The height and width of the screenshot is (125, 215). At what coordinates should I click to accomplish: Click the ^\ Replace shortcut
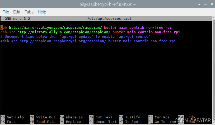click(70, 122)
